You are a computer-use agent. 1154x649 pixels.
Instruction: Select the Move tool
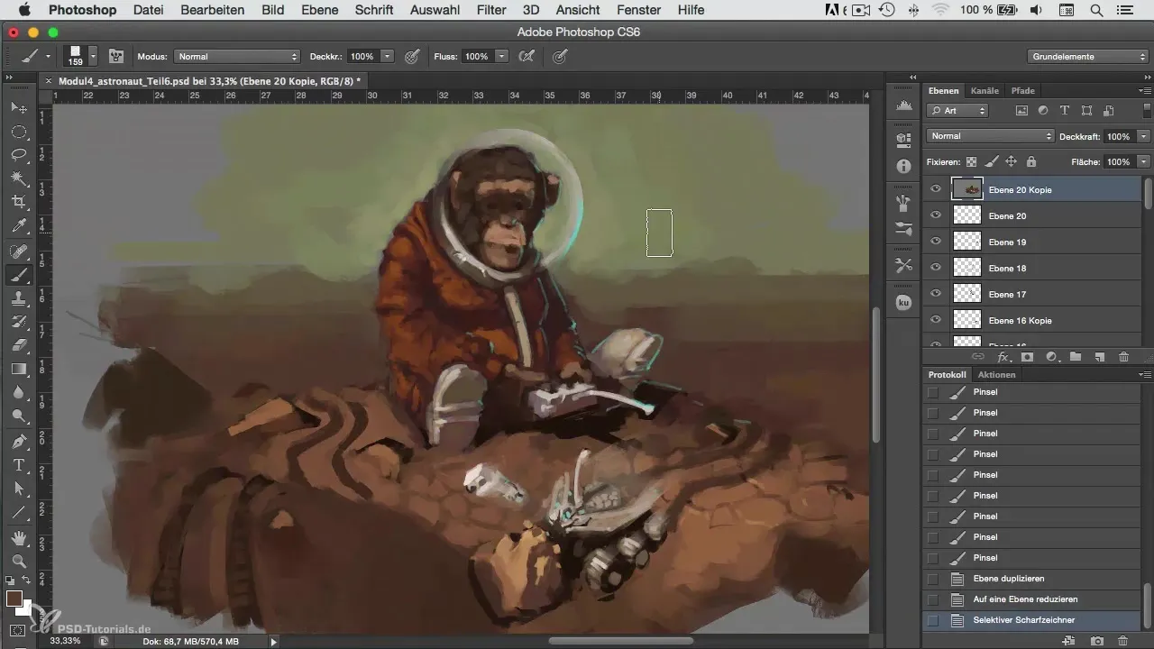point(19,107)
